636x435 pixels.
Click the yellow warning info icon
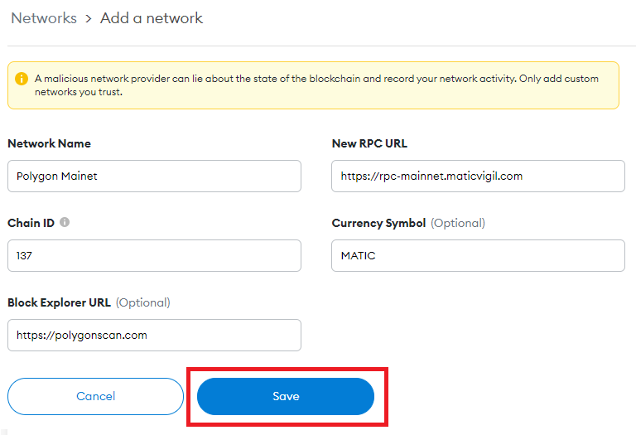(x=22, y=79)
